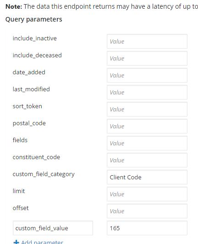Edit the custom_field_value name box

tap(53, 228)
